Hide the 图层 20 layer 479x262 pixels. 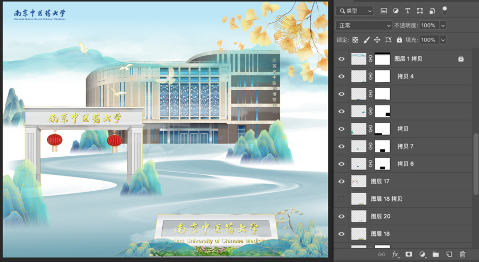[342, 216]
